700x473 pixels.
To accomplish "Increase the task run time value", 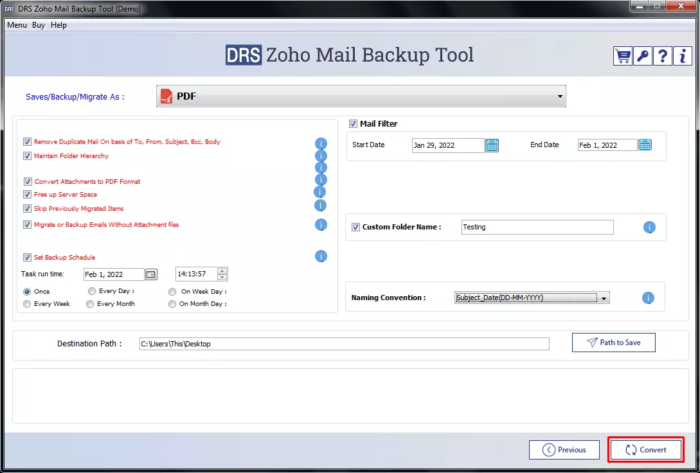I will (x=222, y=271).
